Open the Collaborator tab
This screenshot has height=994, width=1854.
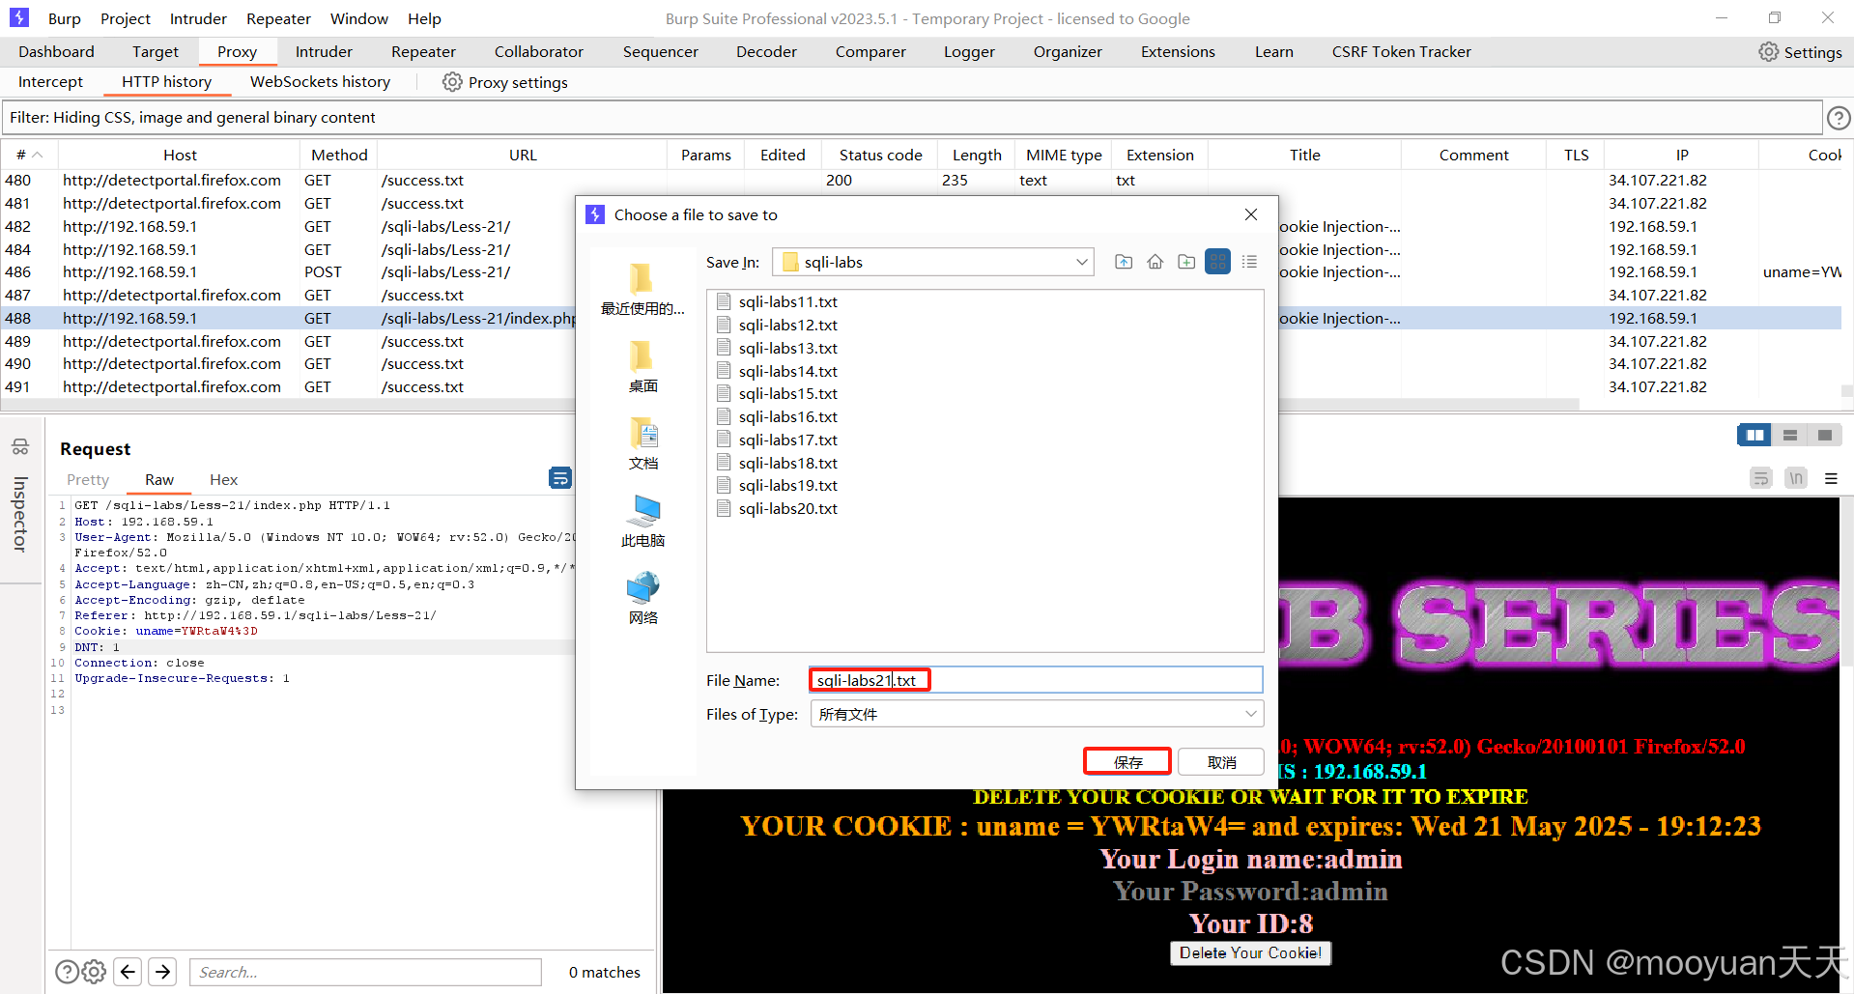tap(539, 52)
